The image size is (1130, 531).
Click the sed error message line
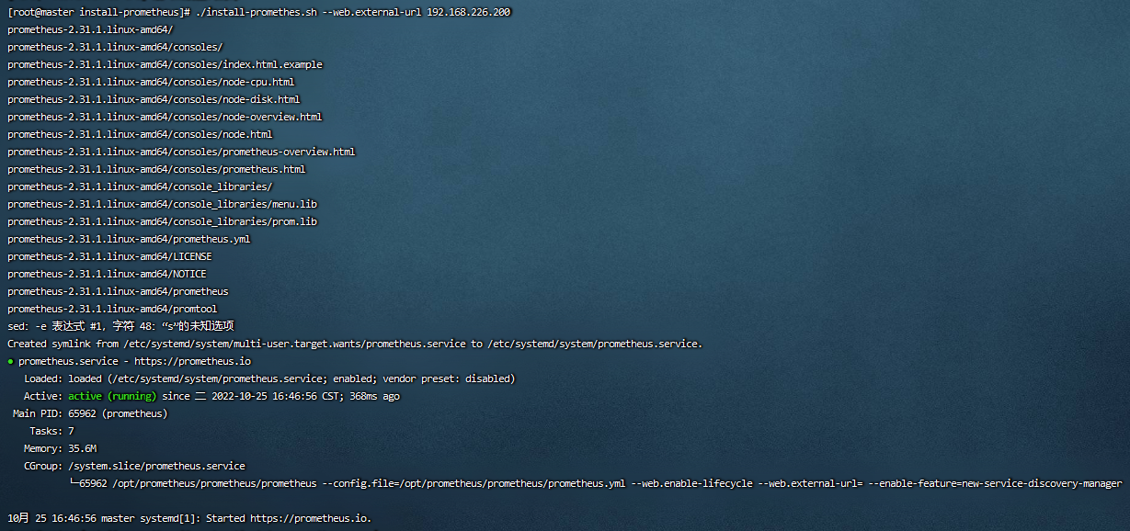[120, 326]
